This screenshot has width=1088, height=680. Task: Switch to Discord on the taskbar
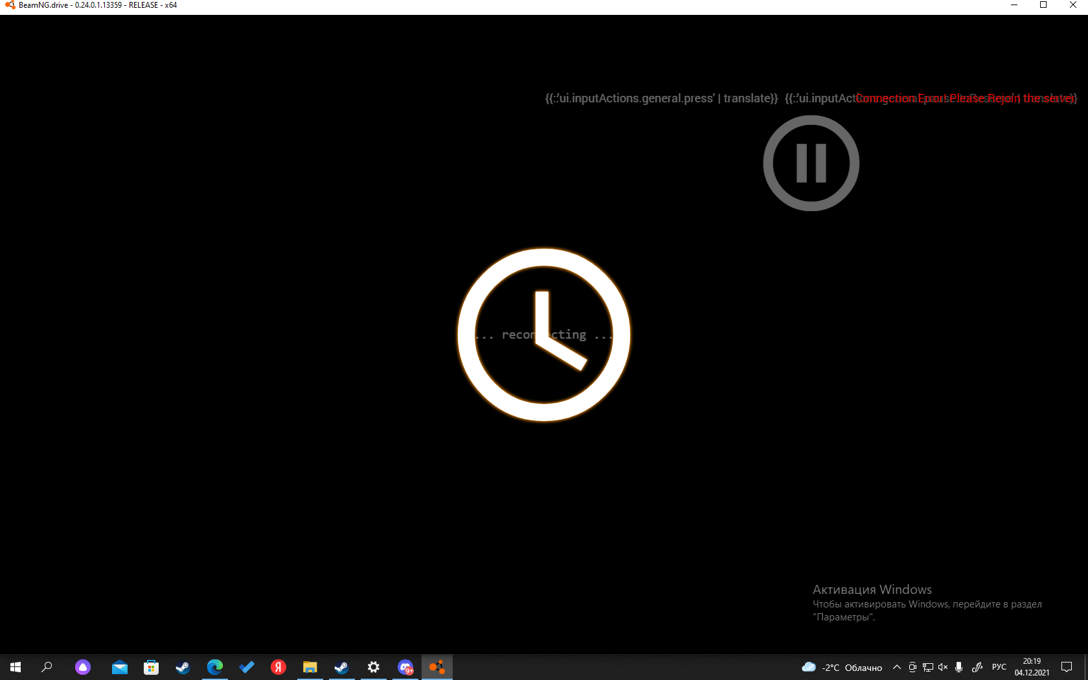(x=405, y=667)
